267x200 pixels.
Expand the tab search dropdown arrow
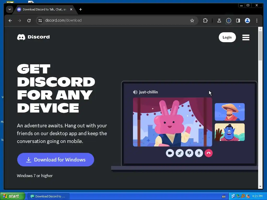click(x=10, y=9)
